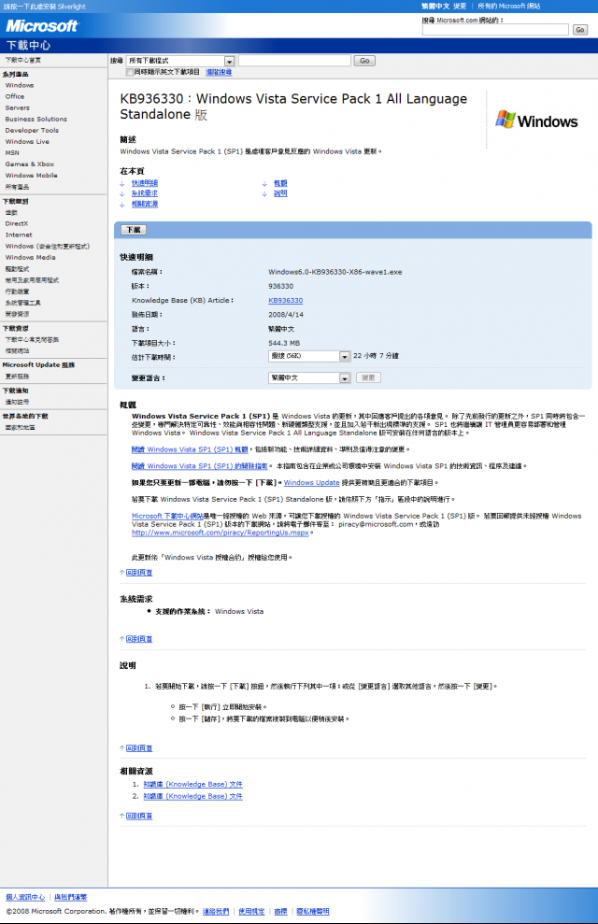Focus the download center search text field

coord(294,61)
